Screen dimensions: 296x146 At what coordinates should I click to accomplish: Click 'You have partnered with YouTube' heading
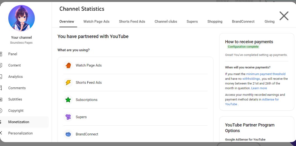pos(93,36)
